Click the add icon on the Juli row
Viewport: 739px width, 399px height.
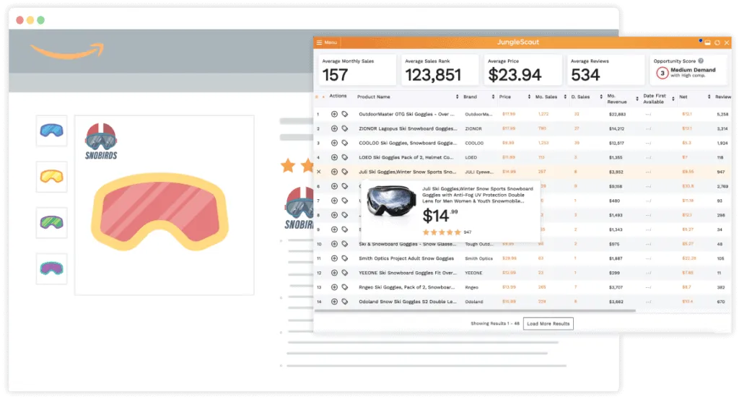click(x=334, y=172)
